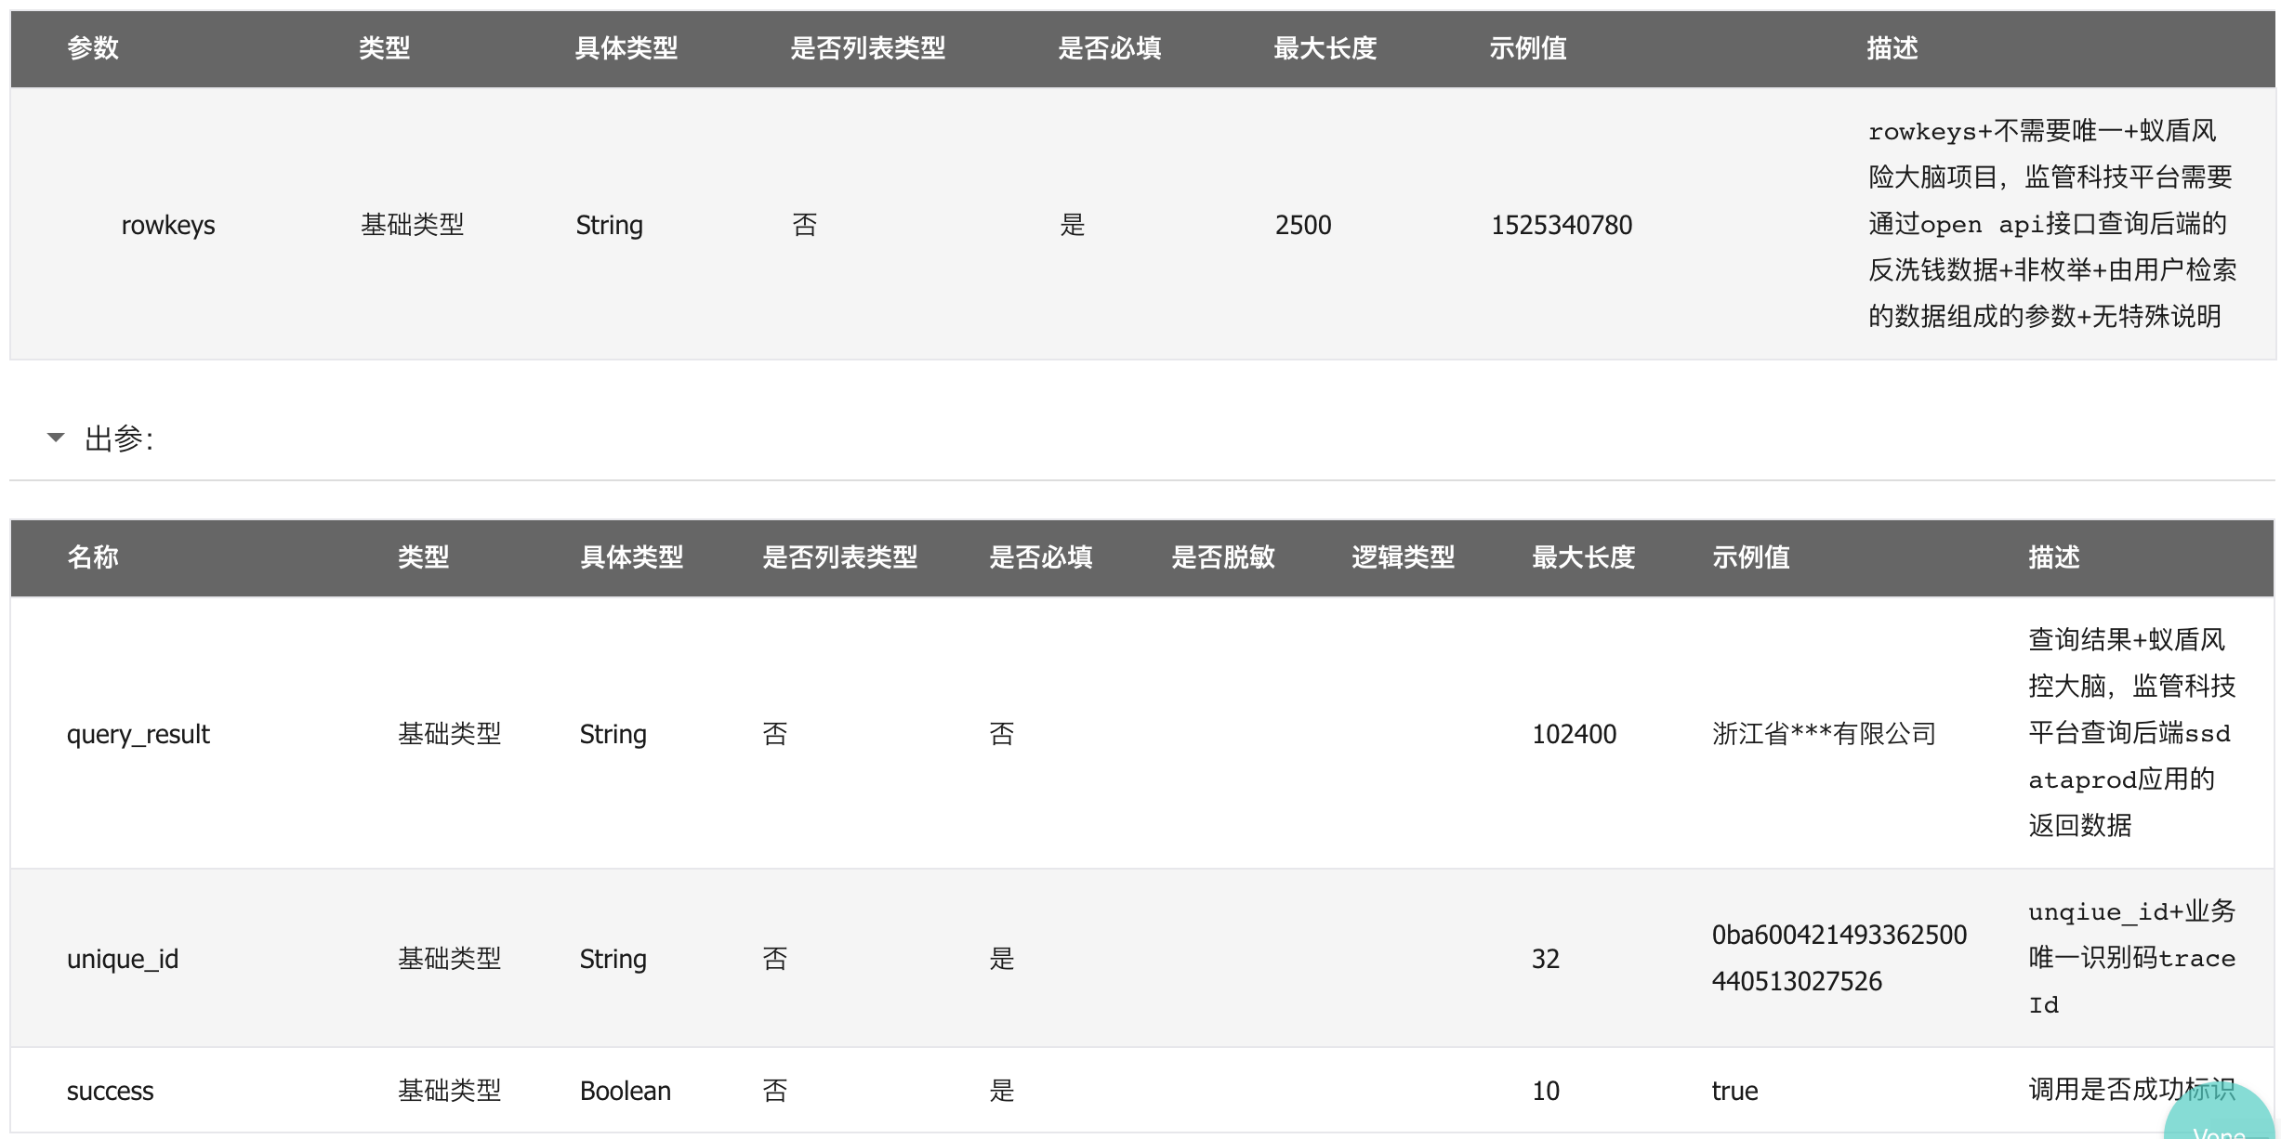This screenshot has width=2281, height=1139.
Task: Click the rowkeys description paragraph
Action: 2052,224
